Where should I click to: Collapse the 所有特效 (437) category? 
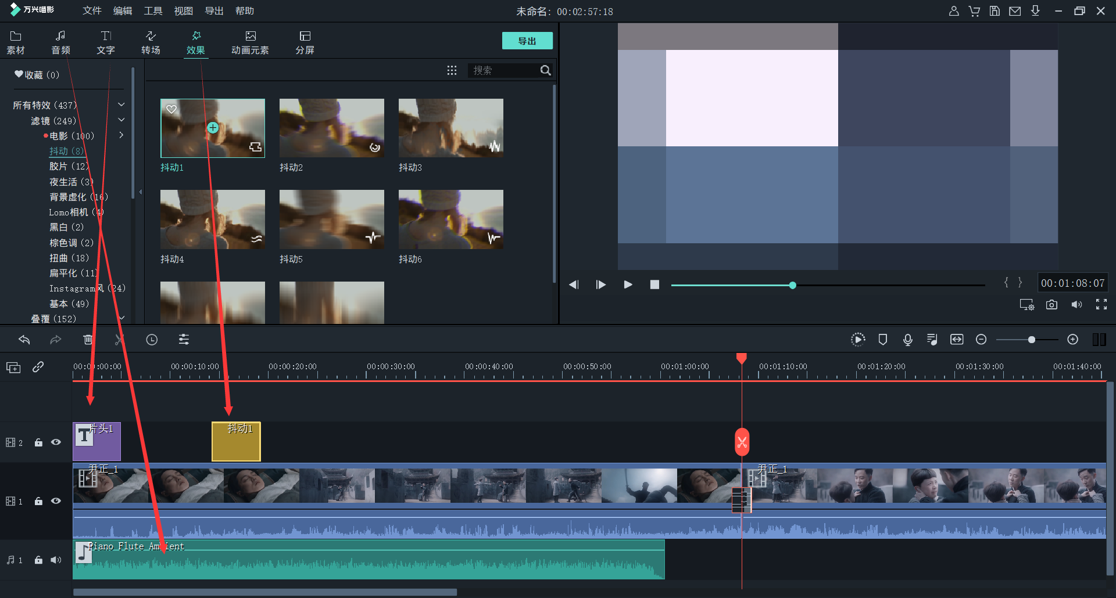(x=121, y=105)
